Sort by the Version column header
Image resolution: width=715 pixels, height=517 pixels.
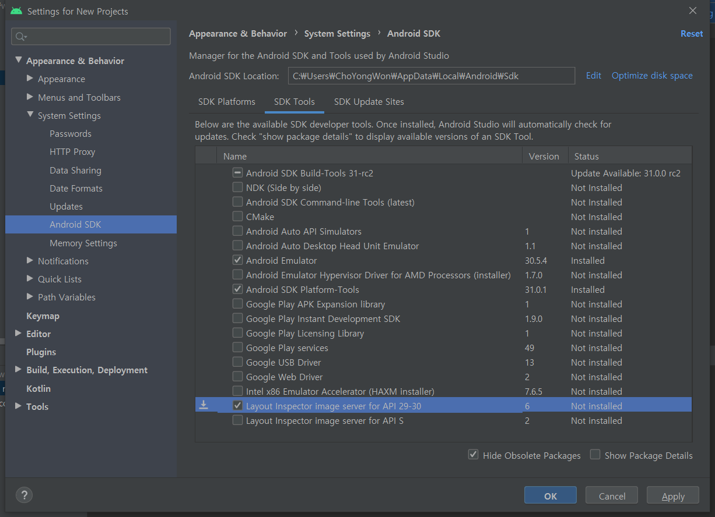click(545, 156)
